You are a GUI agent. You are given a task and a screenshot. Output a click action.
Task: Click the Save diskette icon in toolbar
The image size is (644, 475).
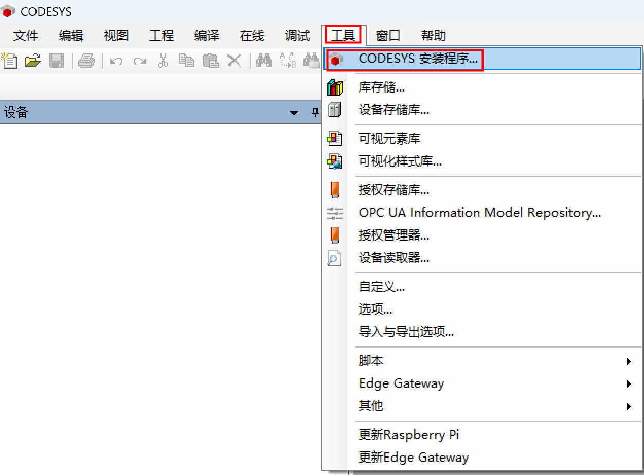point(56,61)
